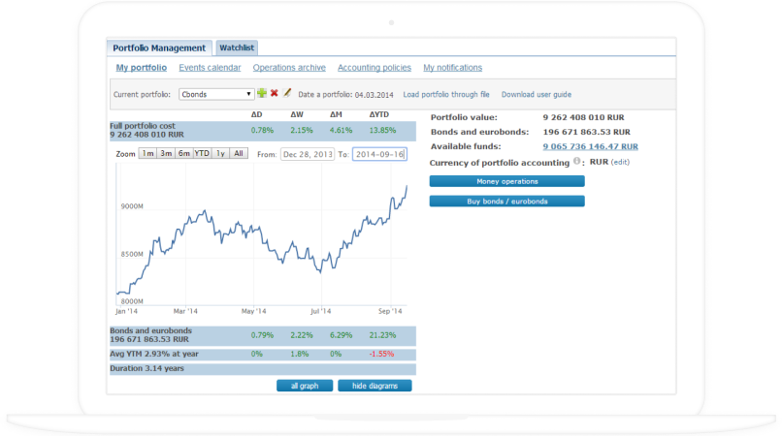Set chart zoom to 3m
782x436 pixels.
point(166,153)
